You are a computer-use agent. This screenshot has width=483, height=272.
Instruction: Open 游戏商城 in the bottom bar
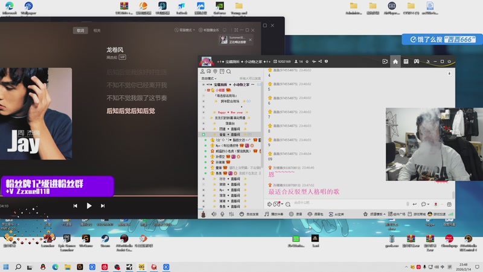417,214
